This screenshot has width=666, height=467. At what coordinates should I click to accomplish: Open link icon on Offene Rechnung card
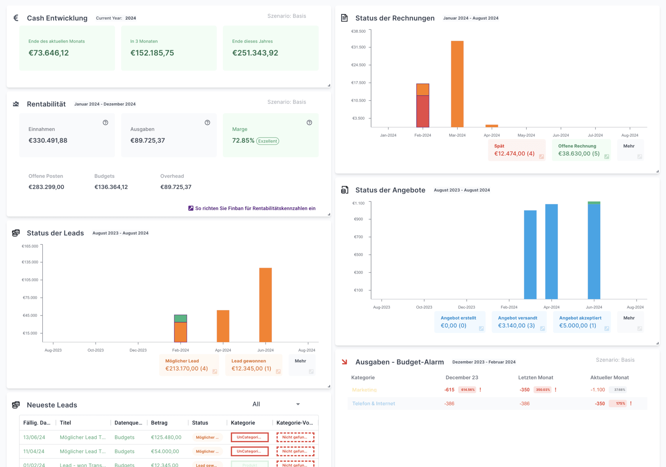(x=606, y=157)
